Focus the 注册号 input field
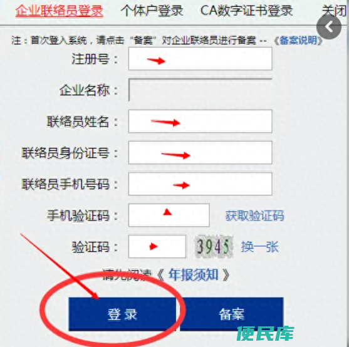 (x=200, y=58)
